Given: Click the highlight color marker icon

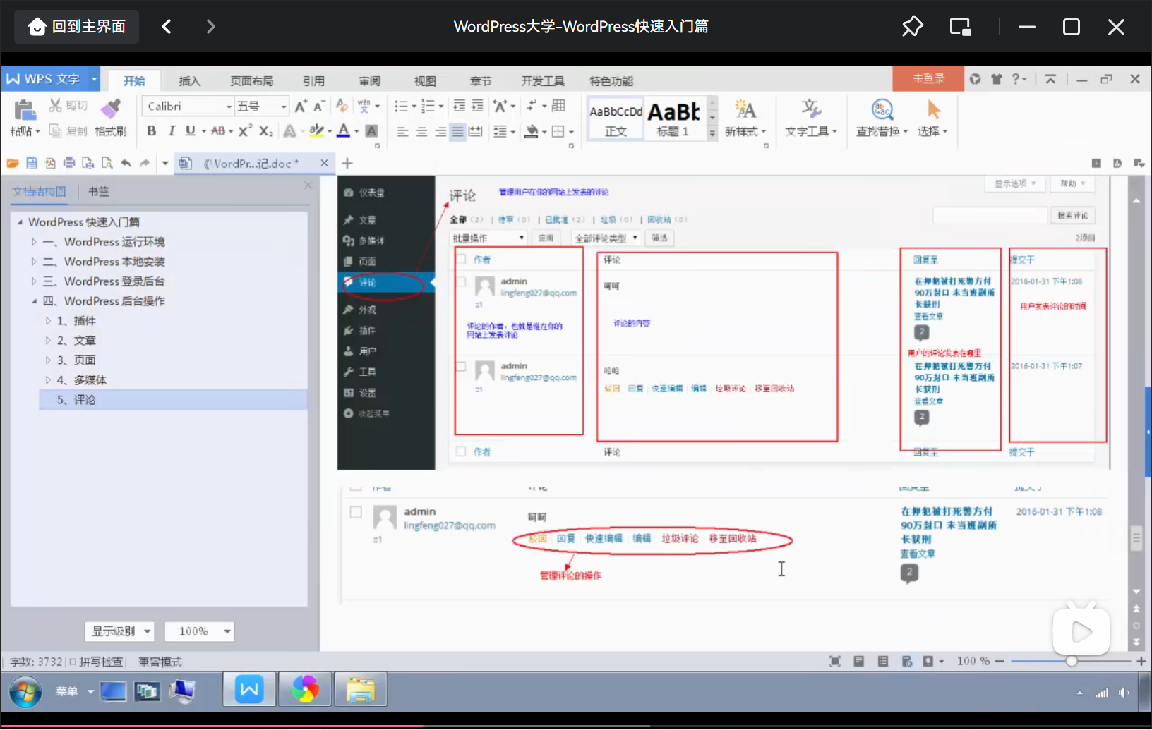Looking at the screenshot, I should click(x=316, y=130).
